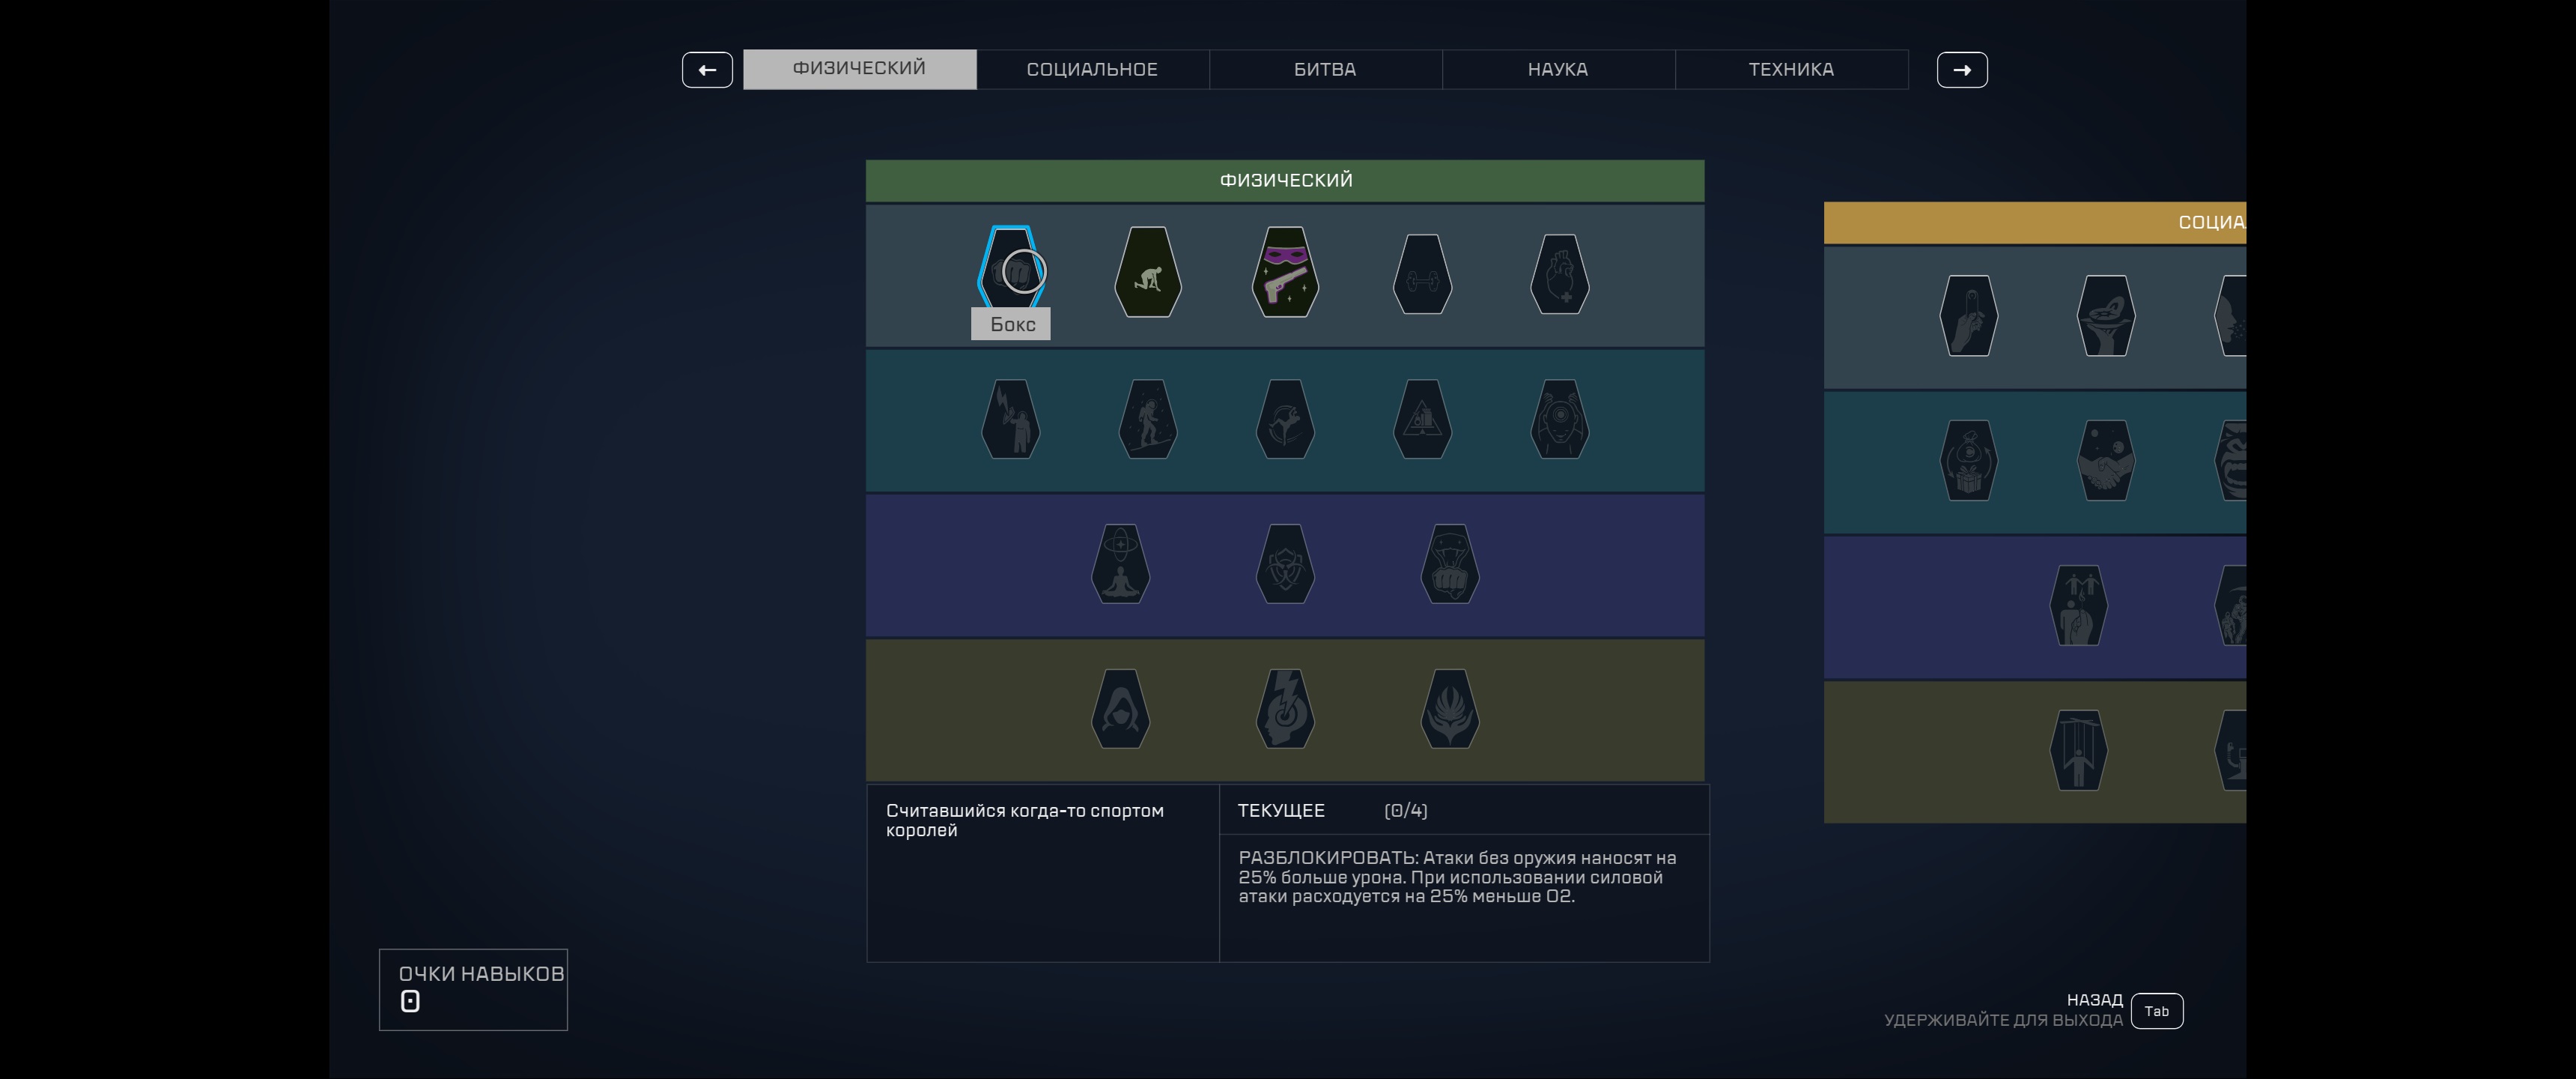Select the dumbbell Weight Lifting skill
The width and height of the screenshot is (2576, 1079).
click(x=1422, y=274)
